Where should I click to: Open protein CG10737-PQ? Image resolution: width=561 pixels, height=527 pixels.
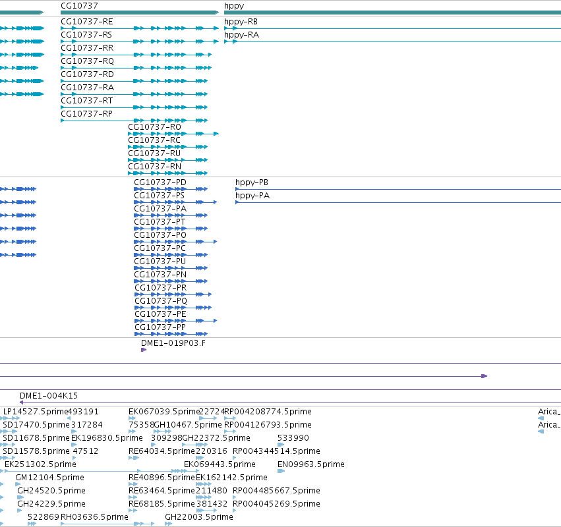tap(161, 301)
